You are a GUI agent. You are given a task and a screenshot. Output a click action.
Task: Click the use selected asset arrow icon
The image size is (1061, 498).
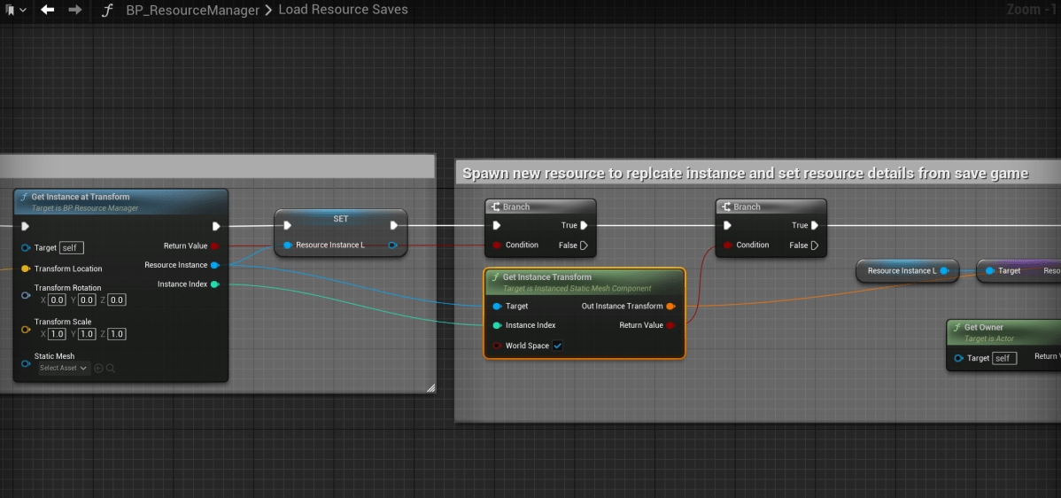tap(98, 368)
